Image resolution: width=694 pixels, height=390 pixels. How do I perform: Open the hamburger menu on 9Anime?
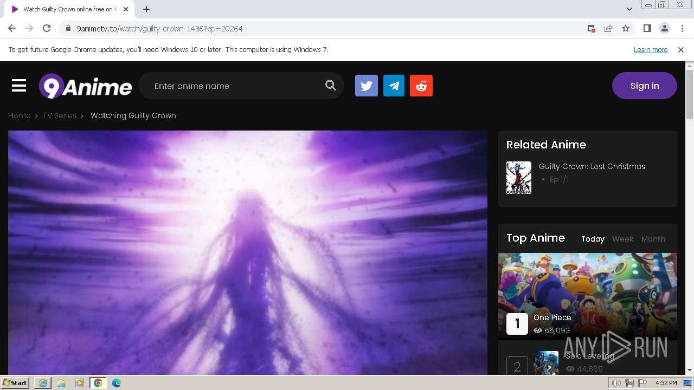coord(19,86)
